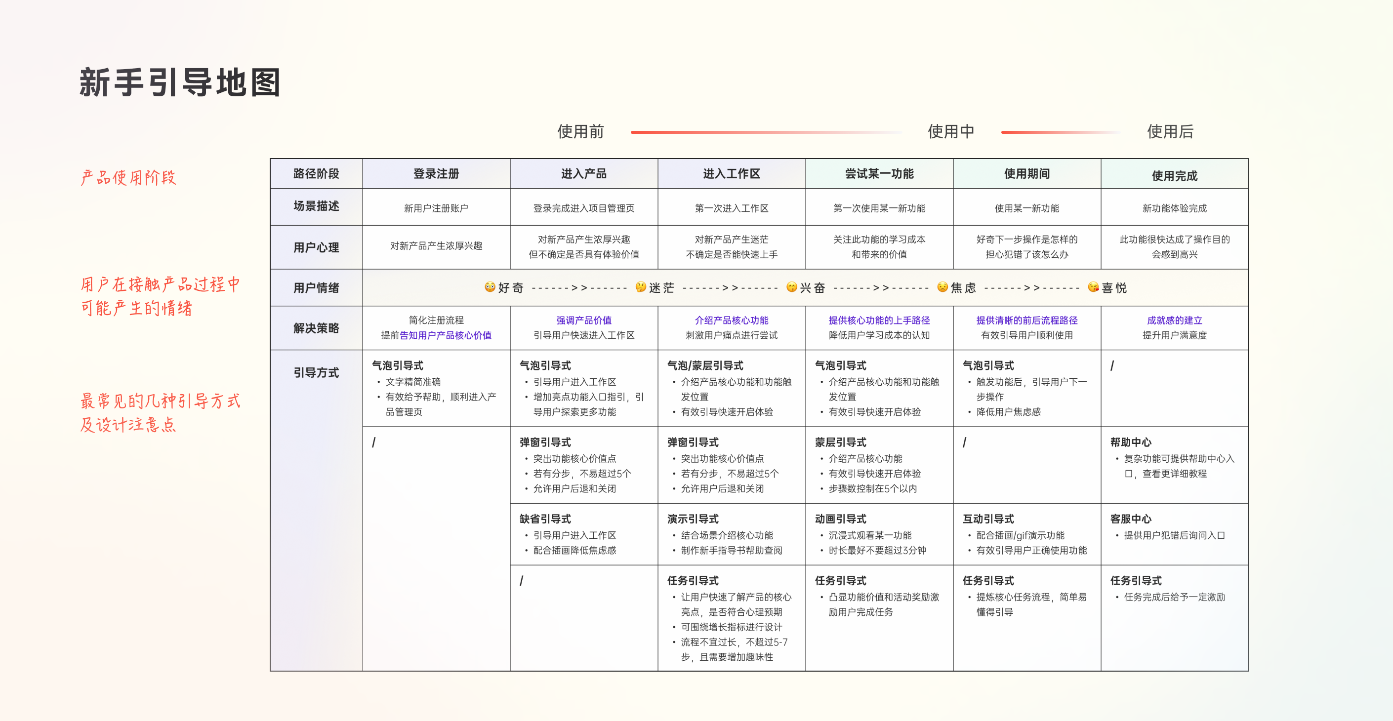Click the purple text 成就感的建立
Screen dimensions: 1393x721
tap(1174, 320)
